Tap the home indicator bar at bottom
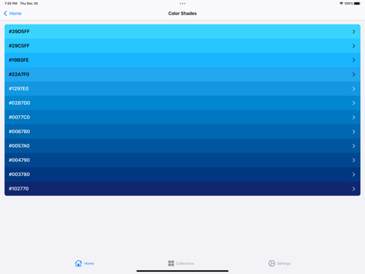365x274 pixels. tap(182, 271)
